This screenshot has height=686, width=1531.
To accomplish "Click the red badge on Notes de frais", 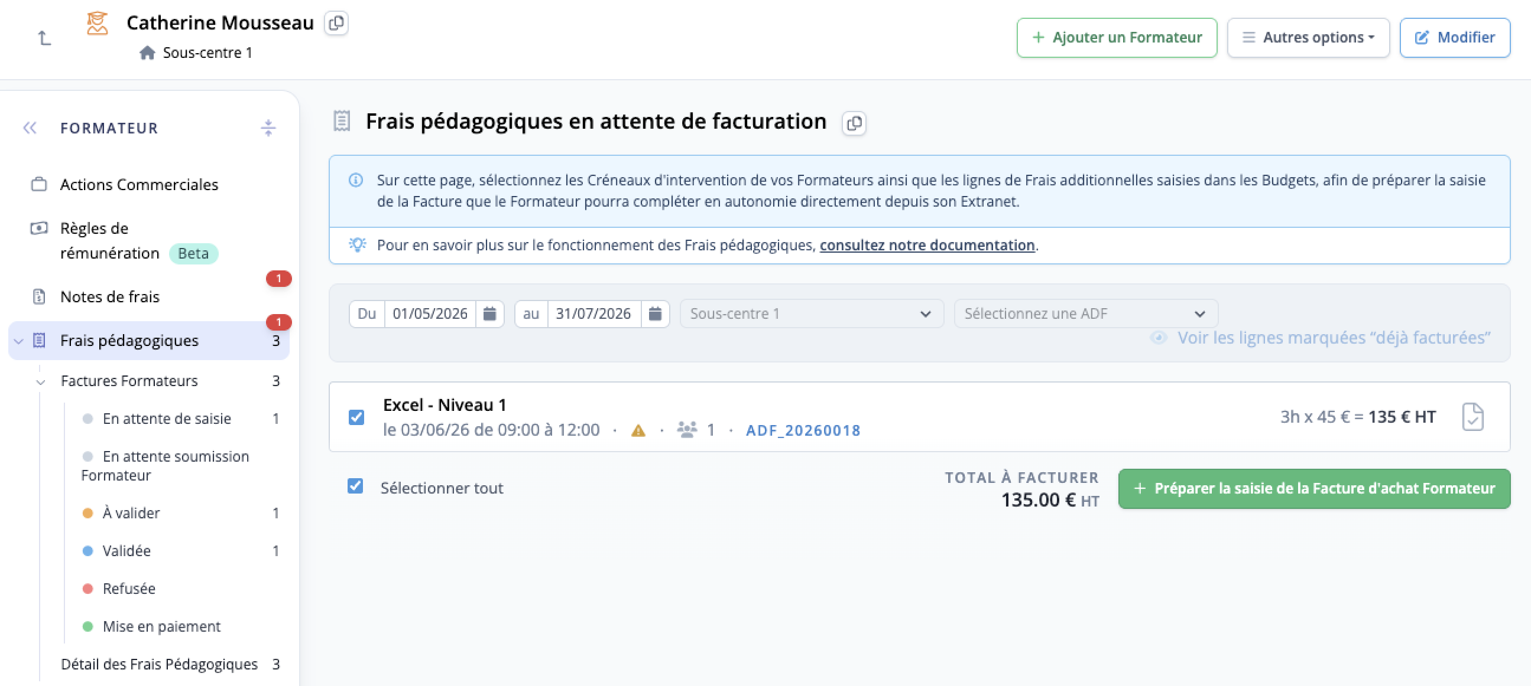I will click(x=279, y=278).
